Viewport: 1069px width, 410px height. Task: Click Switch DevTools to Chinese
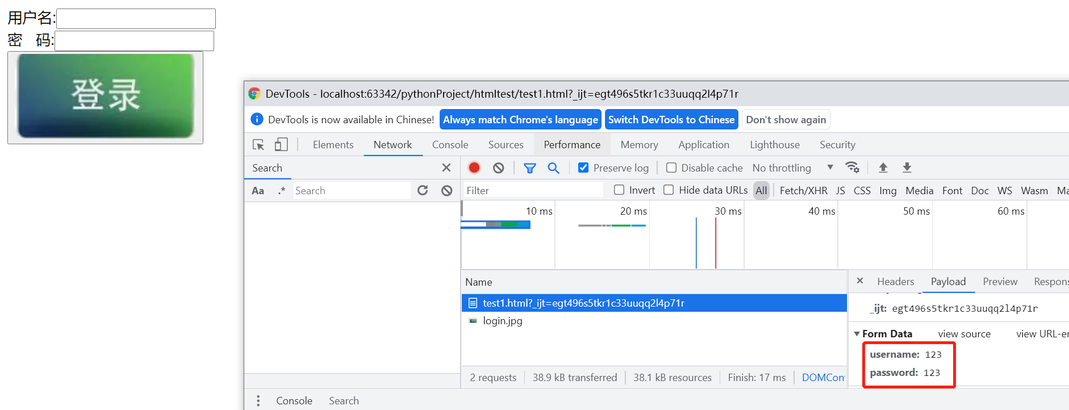[671, 119]
